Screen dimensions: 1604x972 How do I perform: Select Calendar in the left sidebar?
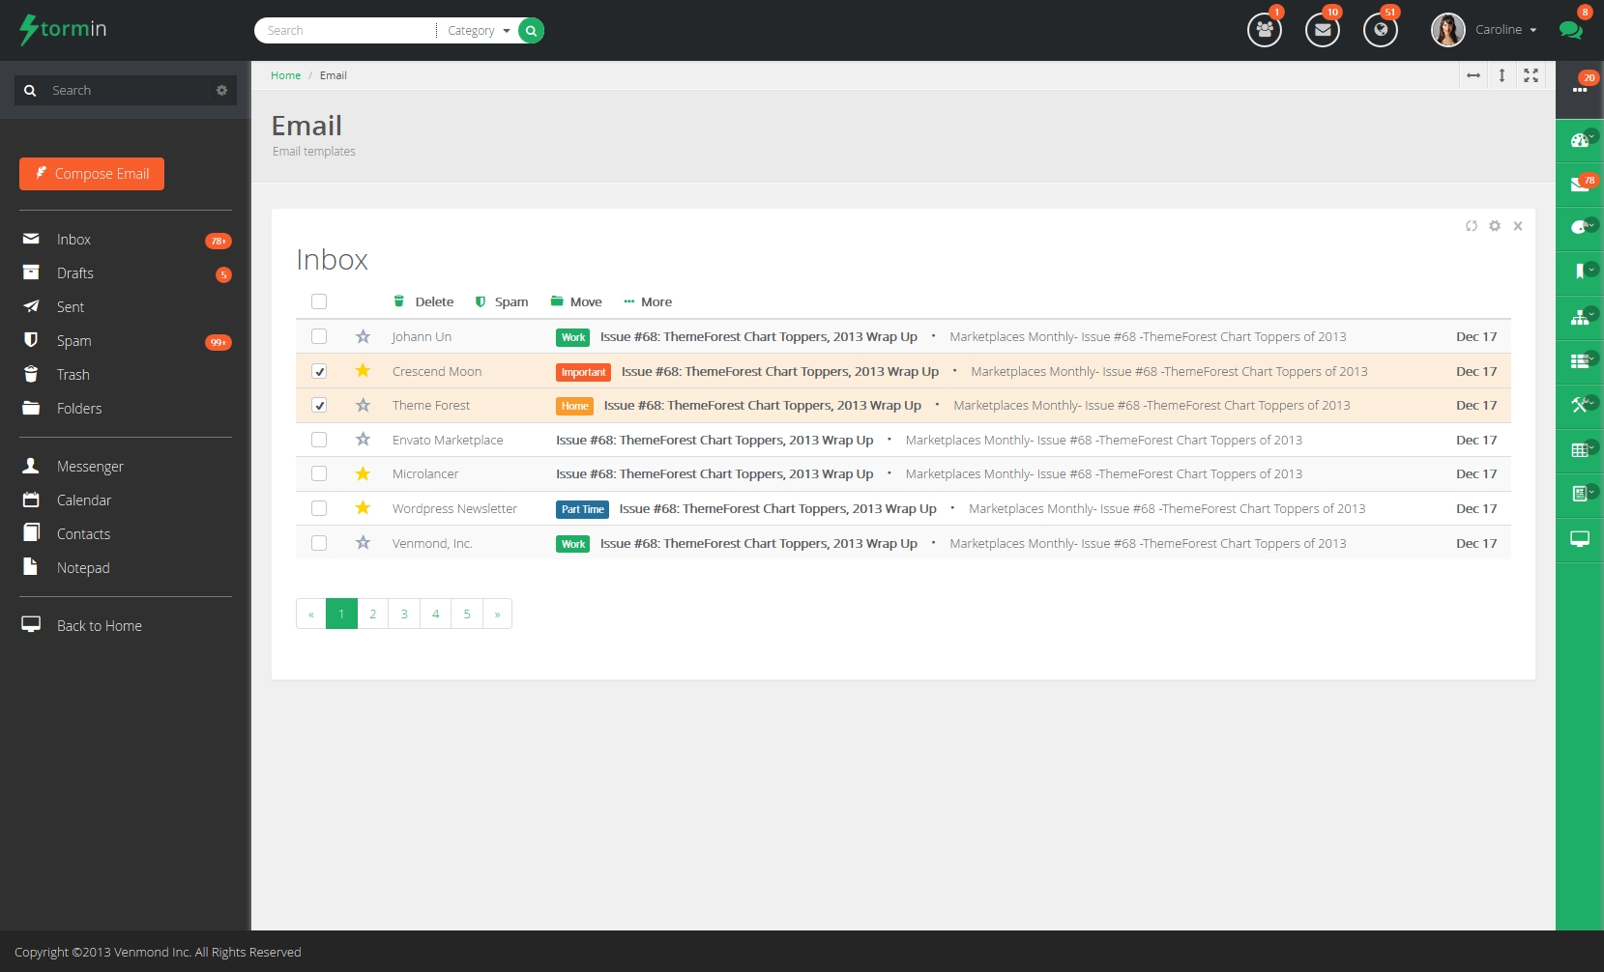[x=84, y=500]
